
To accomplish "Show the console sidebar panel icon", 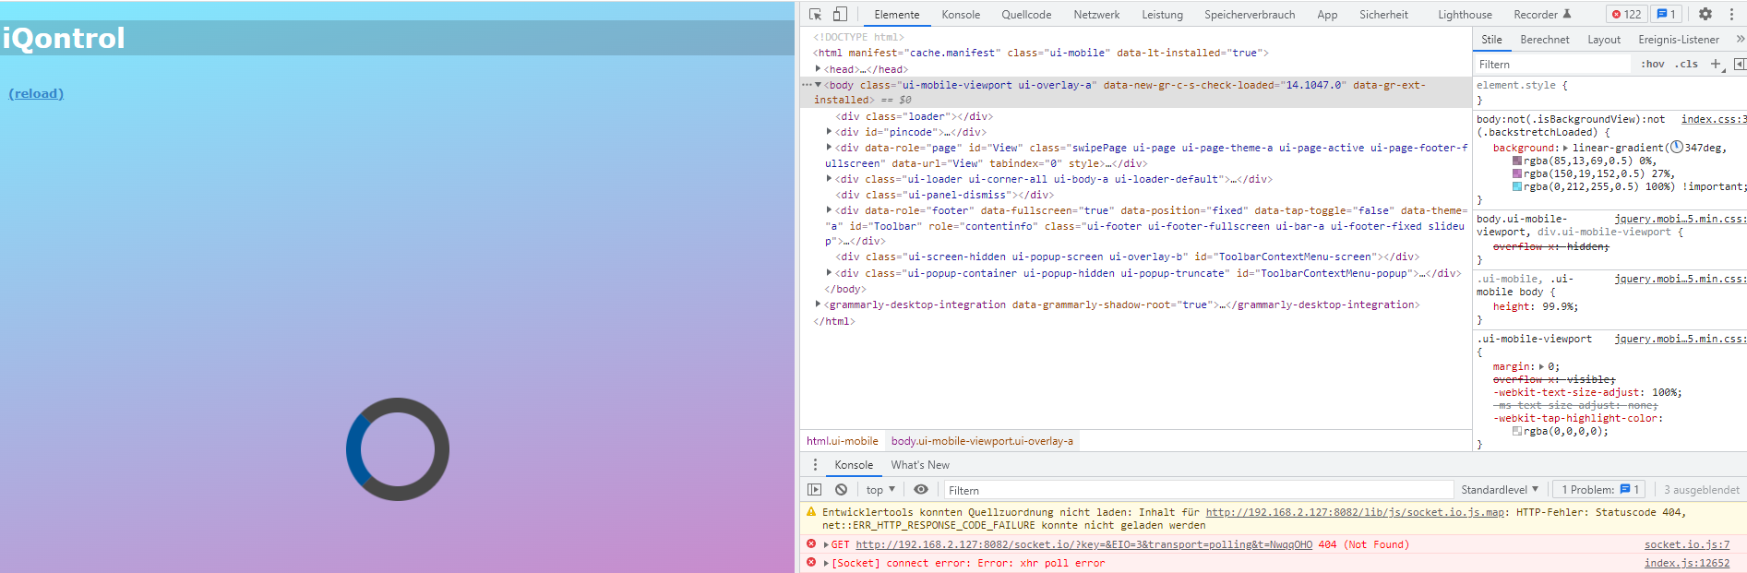I will tap(814, 490).
